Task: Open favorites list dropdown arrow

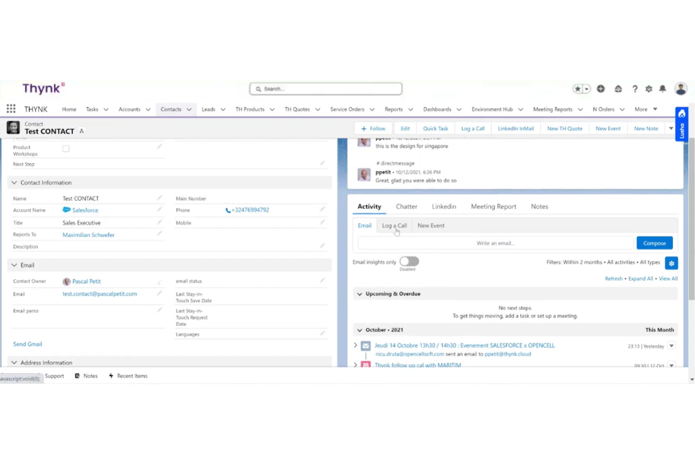Action: [587, 89]
